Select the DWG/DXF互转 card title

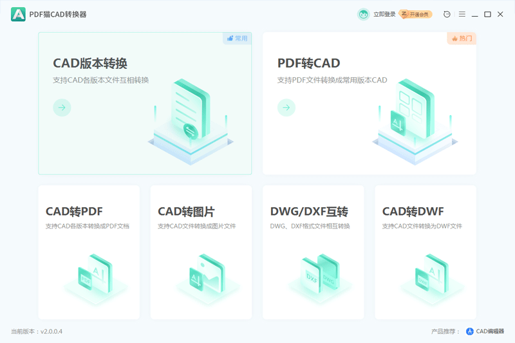pyautogui.click(x=309, y=212)
